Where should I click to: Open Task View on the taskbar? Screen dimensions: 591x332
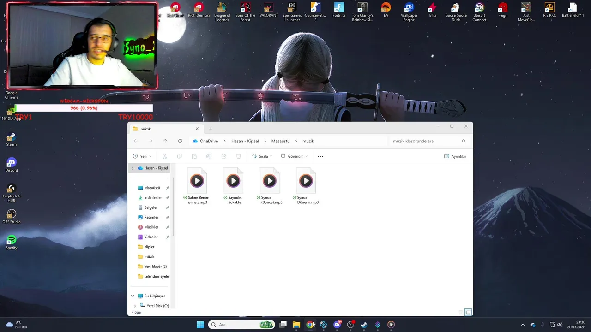coord(283,325)
